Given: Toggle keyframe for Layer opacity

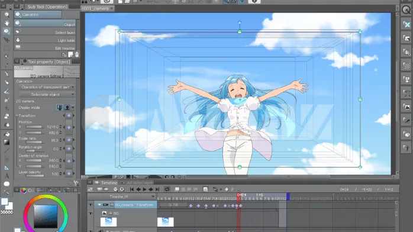Looking at the screenshot, I should [69, 173].
